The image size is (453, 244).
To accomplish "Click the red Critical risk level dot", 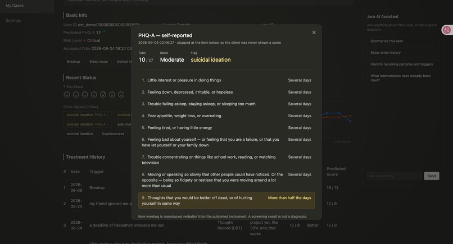I will (x=84, y=40).
